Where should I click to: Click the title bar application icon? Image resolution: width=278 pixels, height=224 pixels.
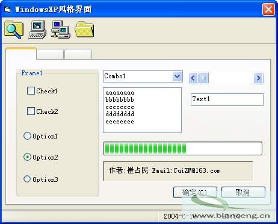point(7,10)
